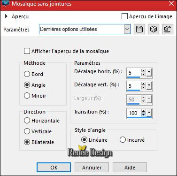Choose Horizontale direction option
The width and height of the screenshot is (177, 176).
[27, 121]
